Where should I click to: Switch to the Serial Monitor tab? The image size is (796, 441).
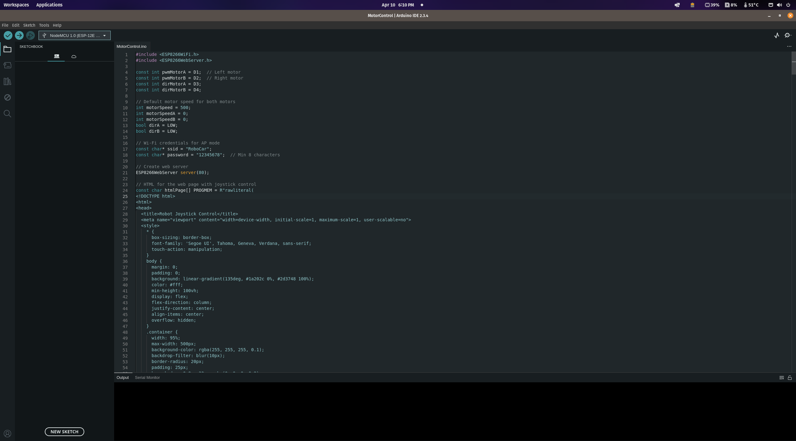pyautogui.click(x=147, y=378)
